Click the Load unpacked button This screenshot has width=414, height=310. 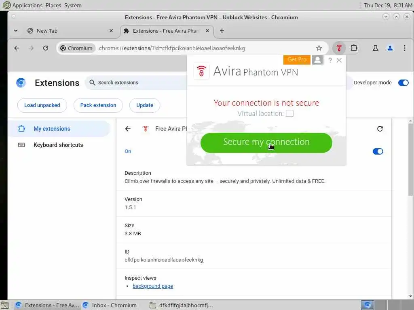pyautogui.click(x=42, y=105)
